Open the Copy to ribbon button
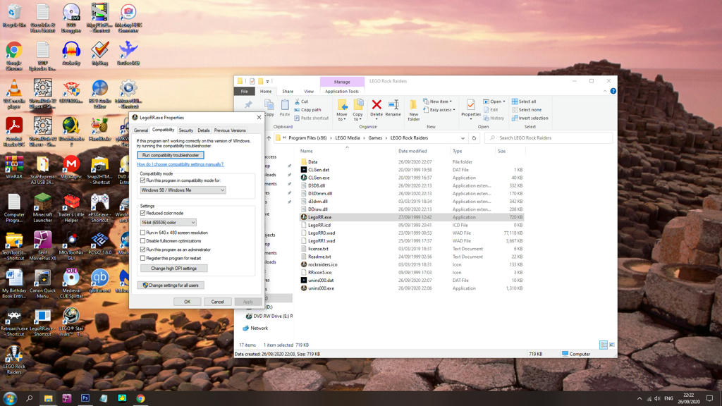This screenshot has height=406, width=722. 357,110
